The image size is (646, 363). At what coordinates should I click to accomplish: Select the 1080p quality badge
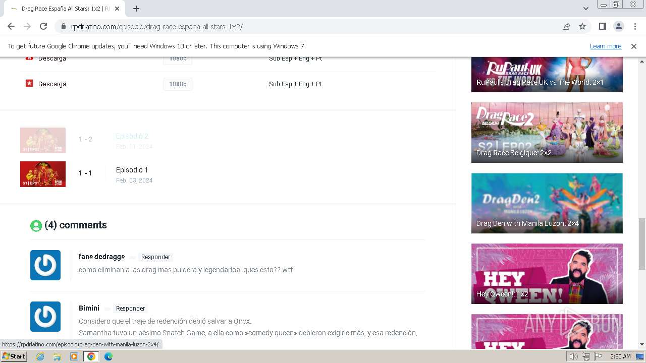[x=178, y=84]
